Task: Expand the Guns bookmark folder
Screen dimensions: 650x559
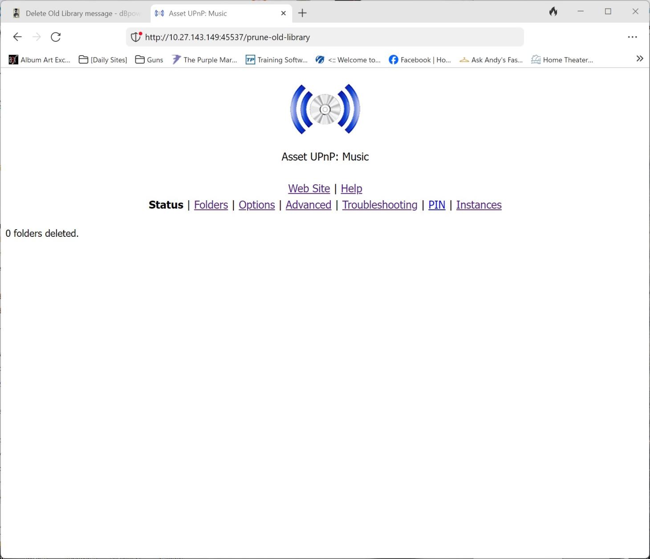Action: pos(149,60)
